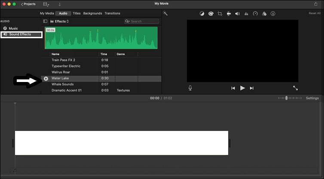This screenshot has height=179, width=324.
Task: Open the speed adjustment tool
Action: point(255,14)
